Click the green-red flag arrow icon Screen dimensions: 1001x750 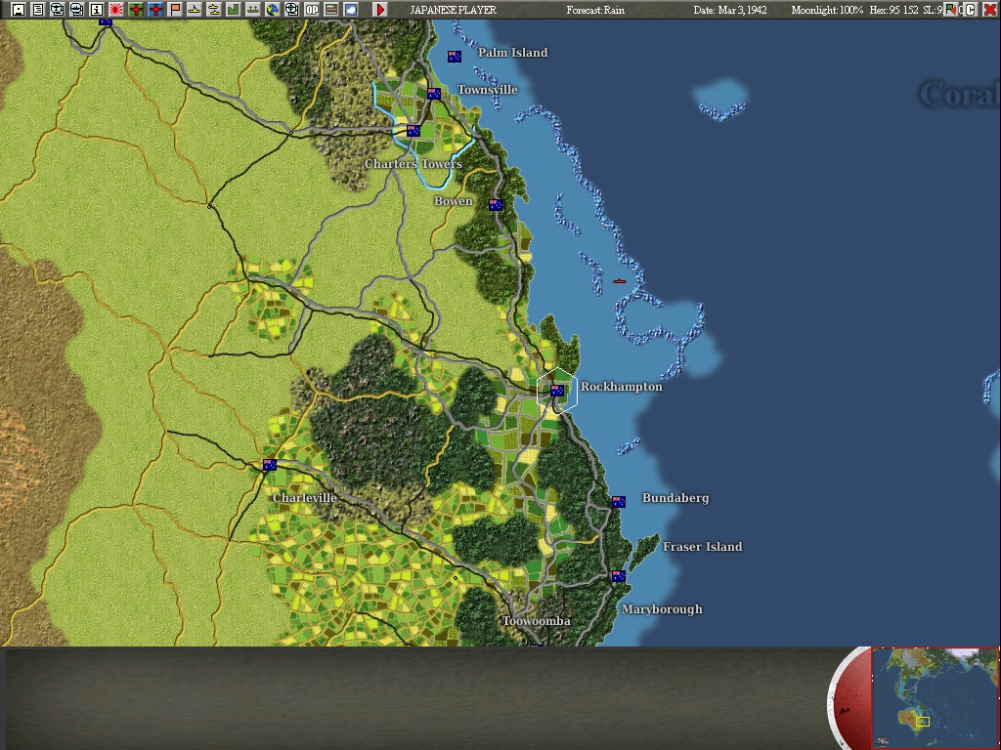pyautogui.click(x=951, y=10)
